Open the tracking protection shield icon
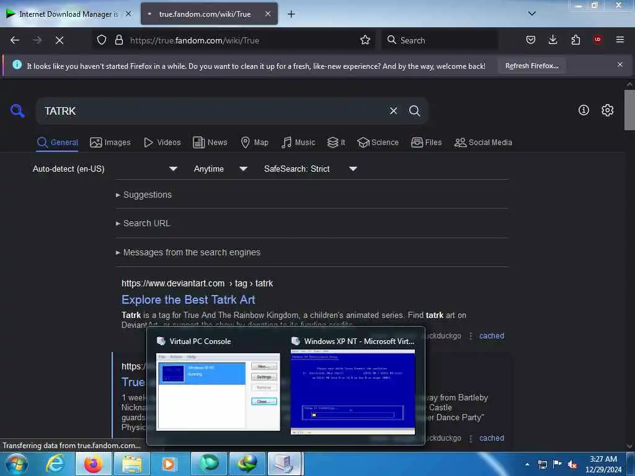This screenshot has height=476, width=635. (x=102, y=40)
